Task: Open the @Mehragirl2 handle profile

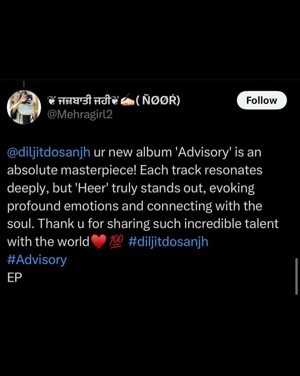Action: tap(80, 115)
